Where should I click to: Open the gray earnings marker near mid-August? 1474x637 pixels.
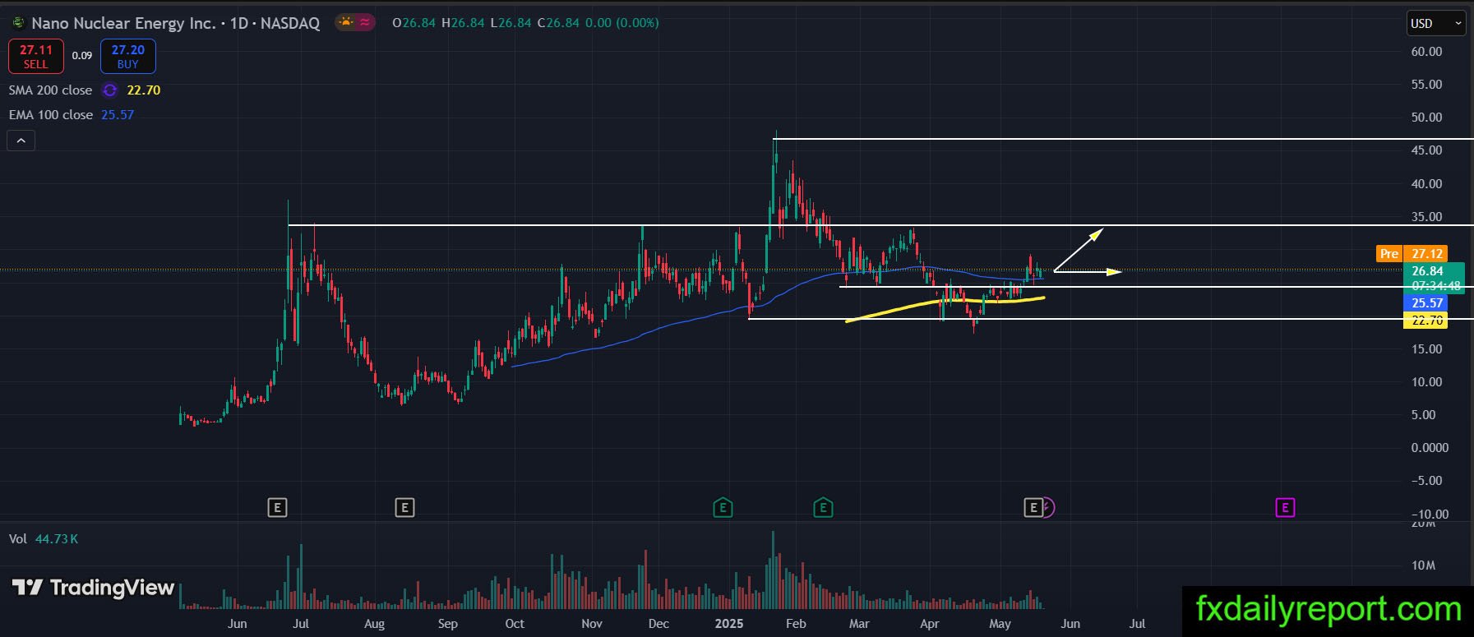(x=404, y=508)
